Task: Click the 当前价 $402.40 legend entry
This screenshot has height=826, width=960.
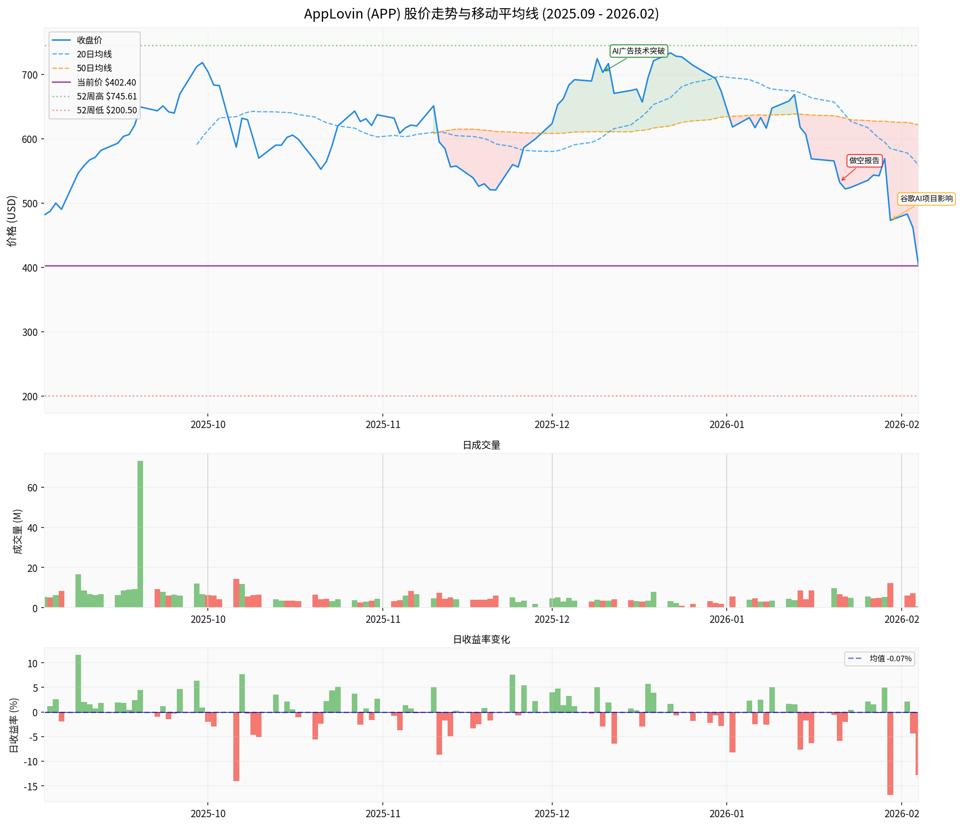Action: (106, 82)
